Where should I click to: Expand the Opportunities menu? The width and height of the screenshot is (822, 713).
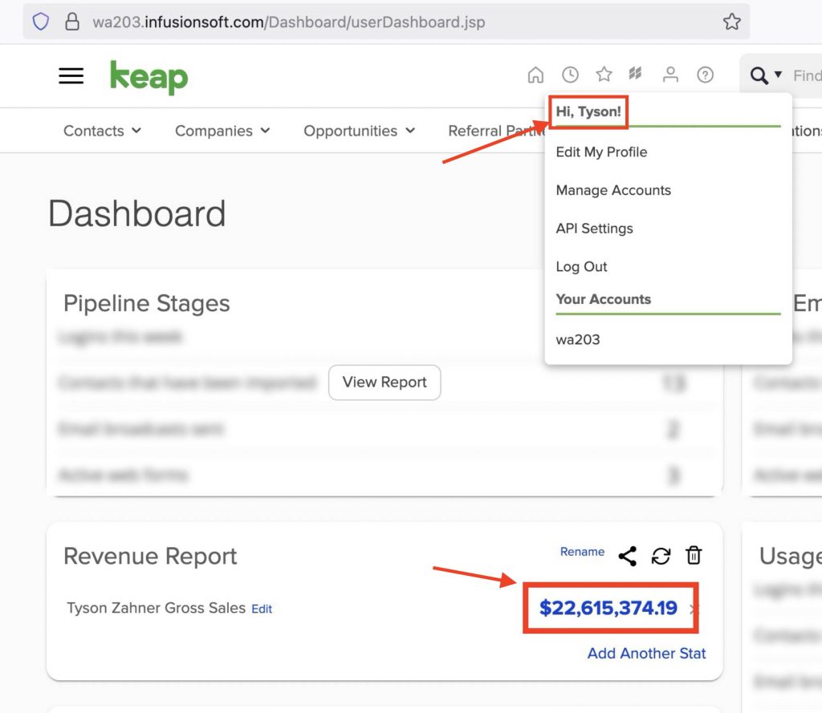(359, 131)
